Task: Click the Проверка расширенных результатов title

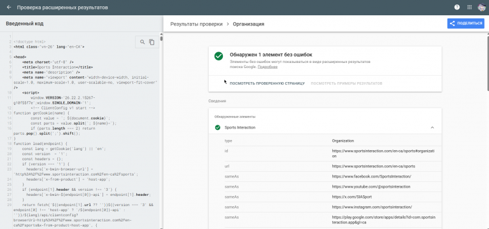Action: point(62,8)
